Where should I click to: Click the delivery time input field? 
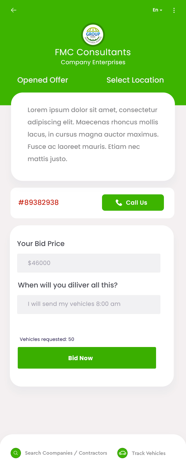pyautogui.click(x=89, y=304)
